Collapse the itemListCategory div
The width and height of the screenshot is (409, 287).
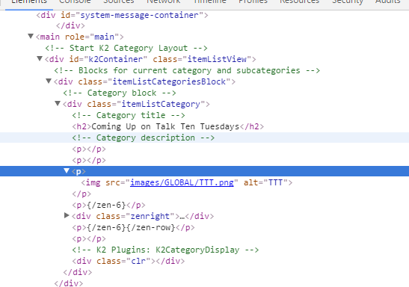(58, 103)
